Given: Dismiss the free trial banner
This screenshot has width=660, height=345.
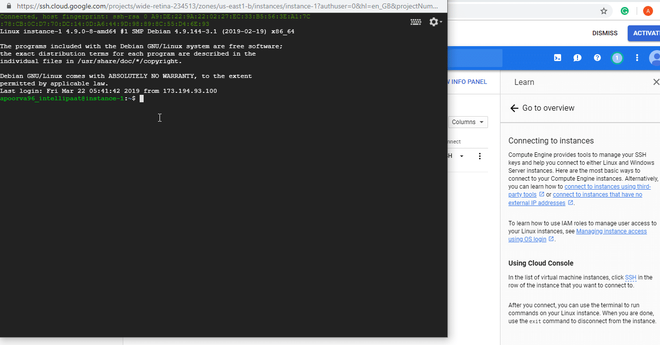Looking at the screenshot, I should [x=605, y=33].
